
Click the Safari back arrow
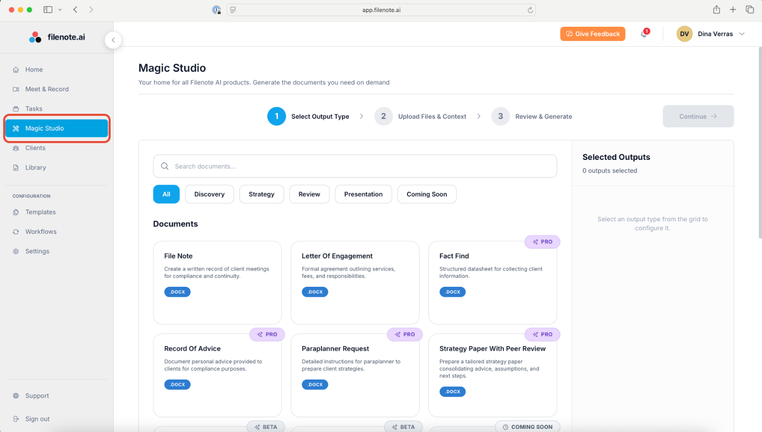(76, 9)
